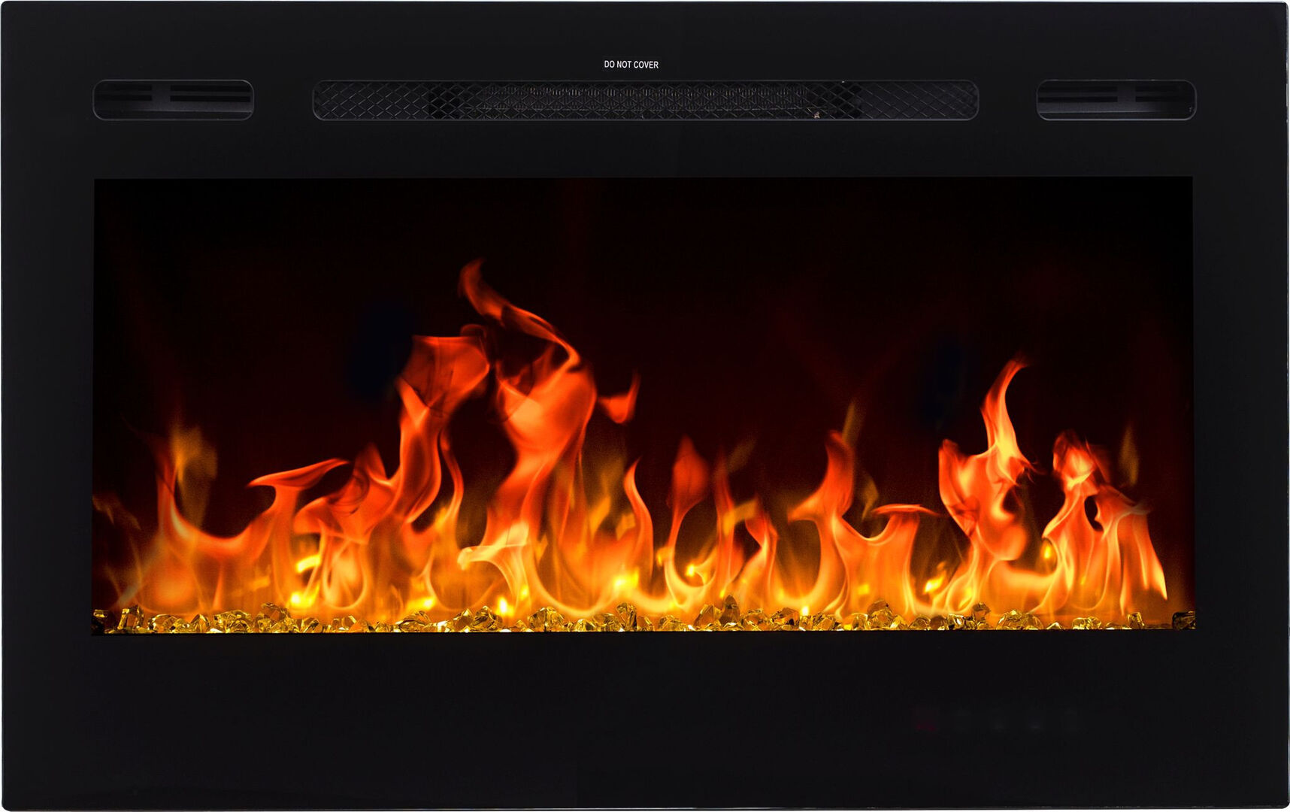The image size is (1290, 812).
Task: Click the DO NOT COVER warning label
Action: [631, 65]
